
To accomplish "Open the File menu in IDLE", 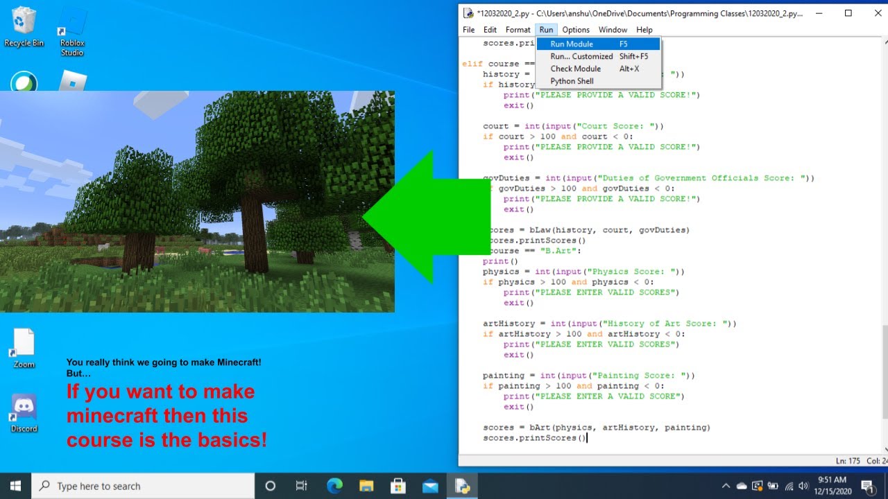I will pos(469,30).
